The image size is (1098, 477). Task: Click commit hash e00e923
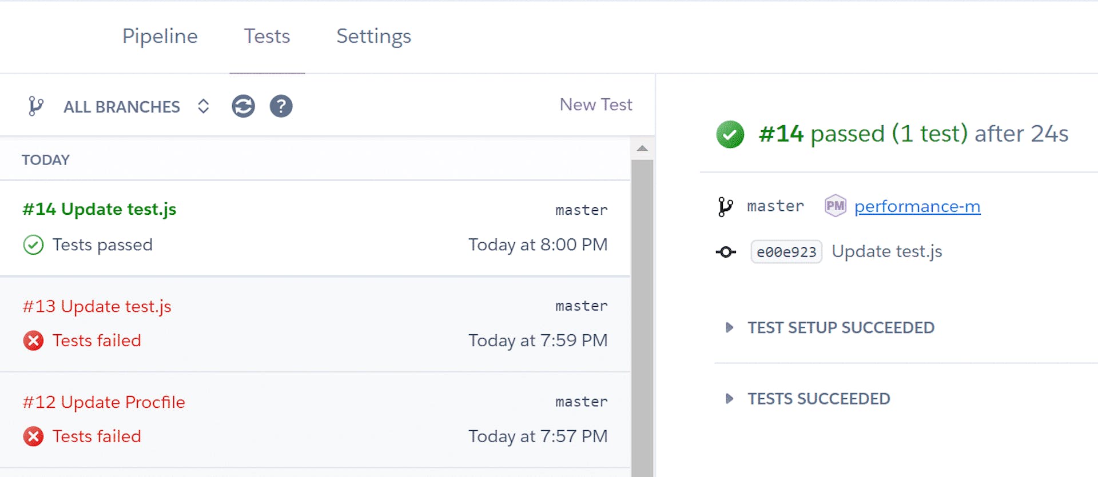point(786,252)
